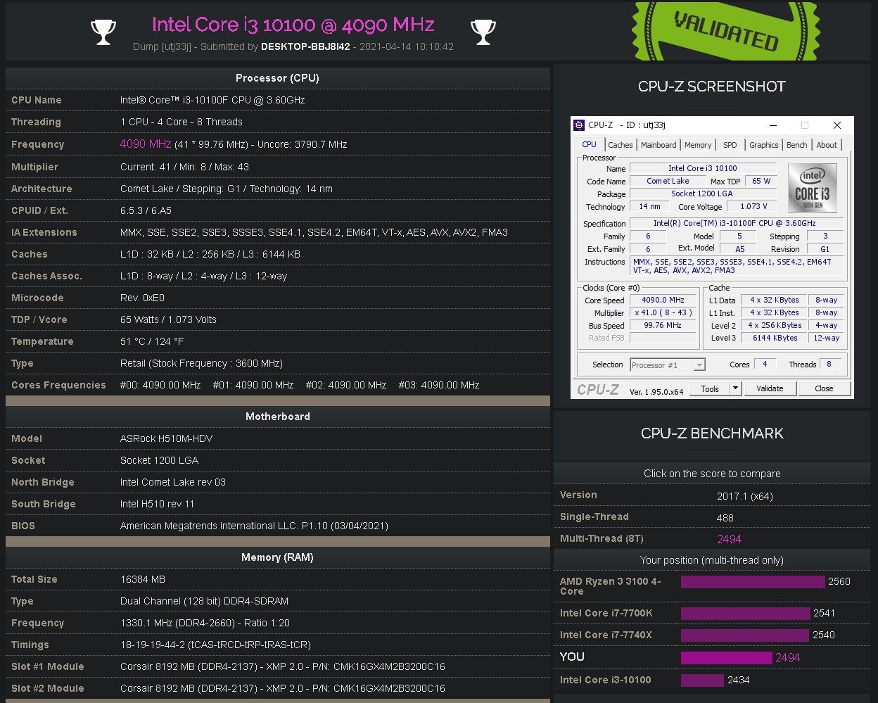
Task: Open the About tab
Action: (x=827, y=145)
